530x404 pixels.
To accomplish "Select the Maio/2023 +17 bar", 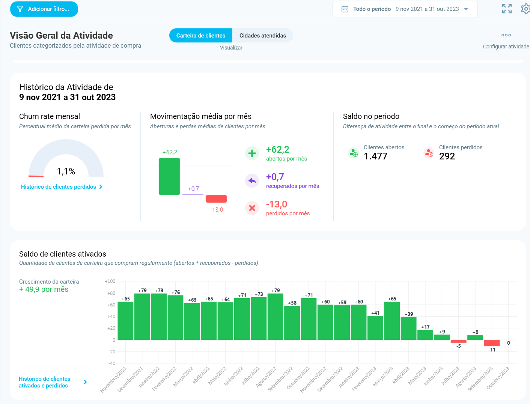I will 425,335.
